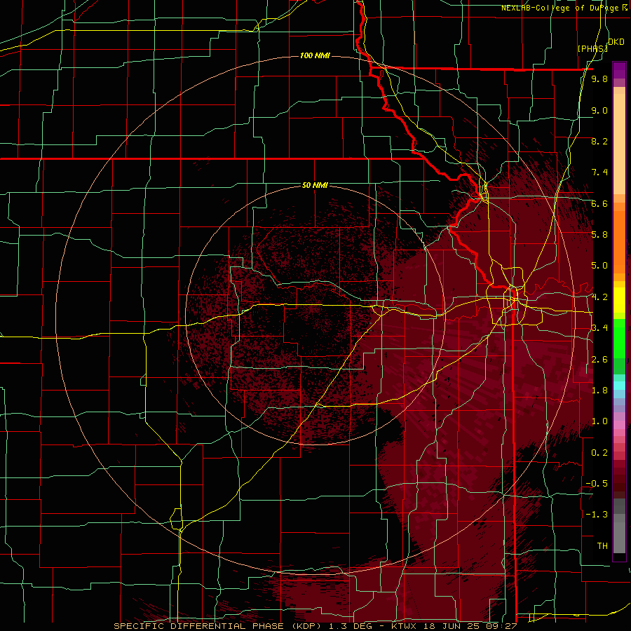This screenshot has width=631, height=631.
Task: Click the 1.8 scale value
Action: pyautogui.click(x=599, y=391)
